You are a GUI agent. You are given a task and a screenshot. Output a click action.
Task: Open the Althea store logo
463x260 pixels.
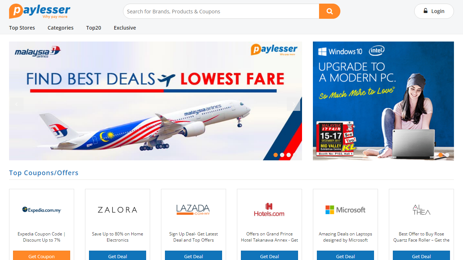[x=421, y=210]
